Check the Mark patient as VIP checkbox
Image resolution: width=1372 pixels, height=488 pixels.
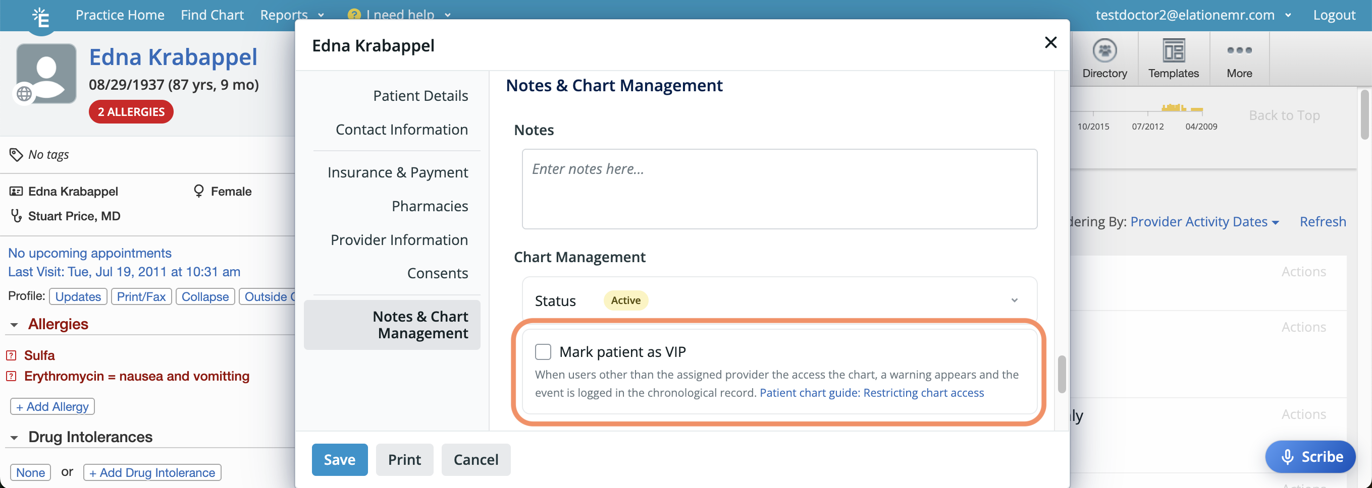coord(543,351)
